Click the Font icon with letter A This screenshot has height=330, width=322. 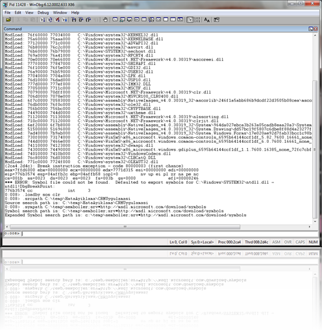click(x=206, y=20)
